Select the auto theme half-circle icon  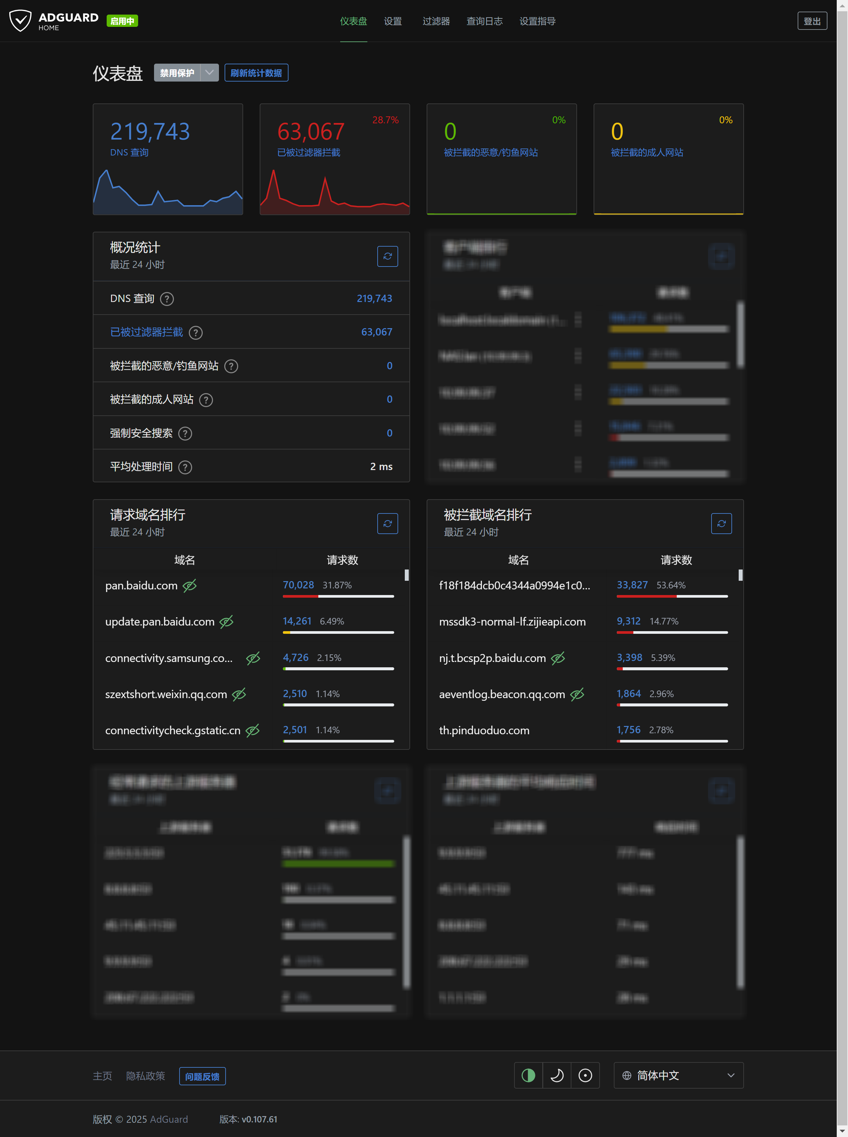point(528,1075)
